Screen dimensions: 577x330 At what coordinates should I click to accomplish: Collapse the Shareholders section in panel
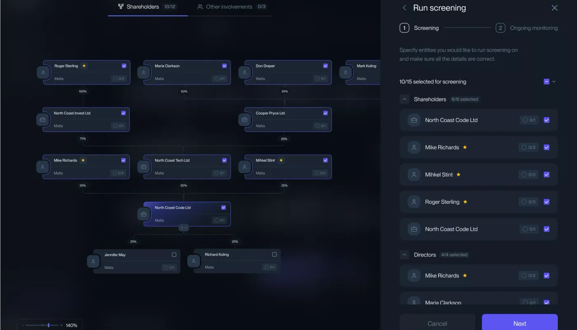click(404, 99)
